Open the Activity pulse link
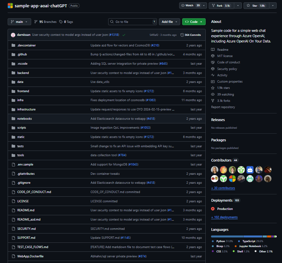This screenshot has width=282, height=263. click(x=222, y=75)
